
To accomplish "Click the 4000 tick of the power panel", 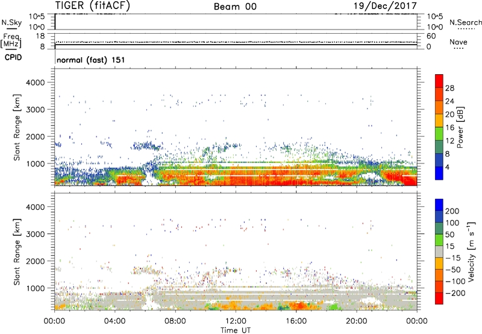I will [x=35, y=83].
